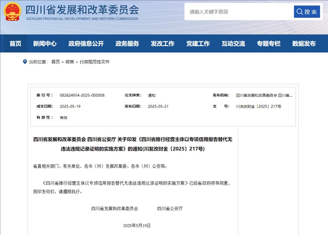Click the 首页 breadcrumb link

tap(55, 62)
